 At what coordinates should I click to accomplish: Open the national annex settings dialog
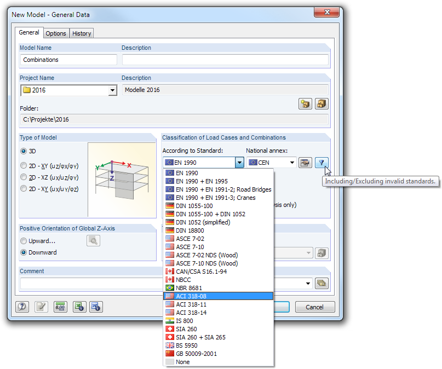(x=305, y=163)
